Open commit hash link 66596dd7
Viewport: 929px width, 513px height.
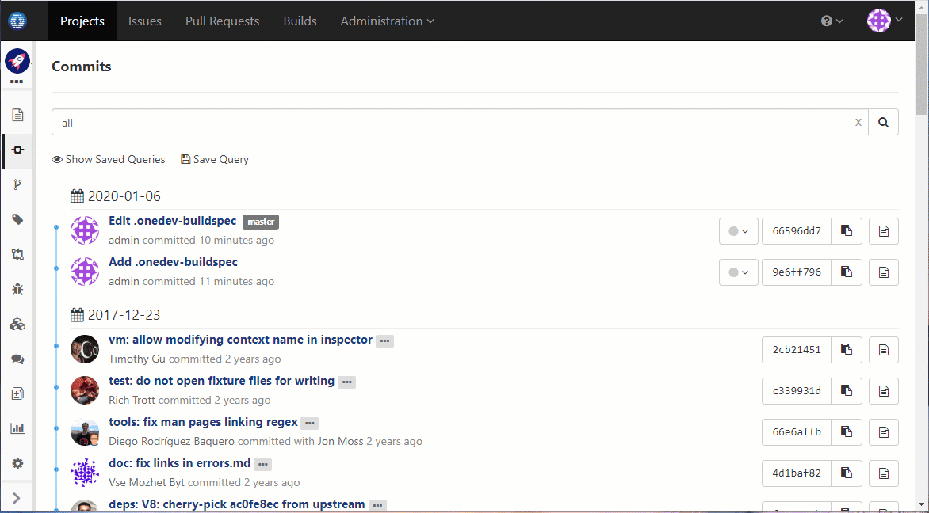[x=797, y=230]
